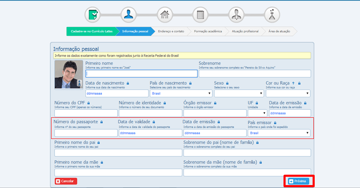Image resolution: width=360 pixels, height=188 pixels.
Task: Click the upload icon on profile photo
Action: point(79,83)
